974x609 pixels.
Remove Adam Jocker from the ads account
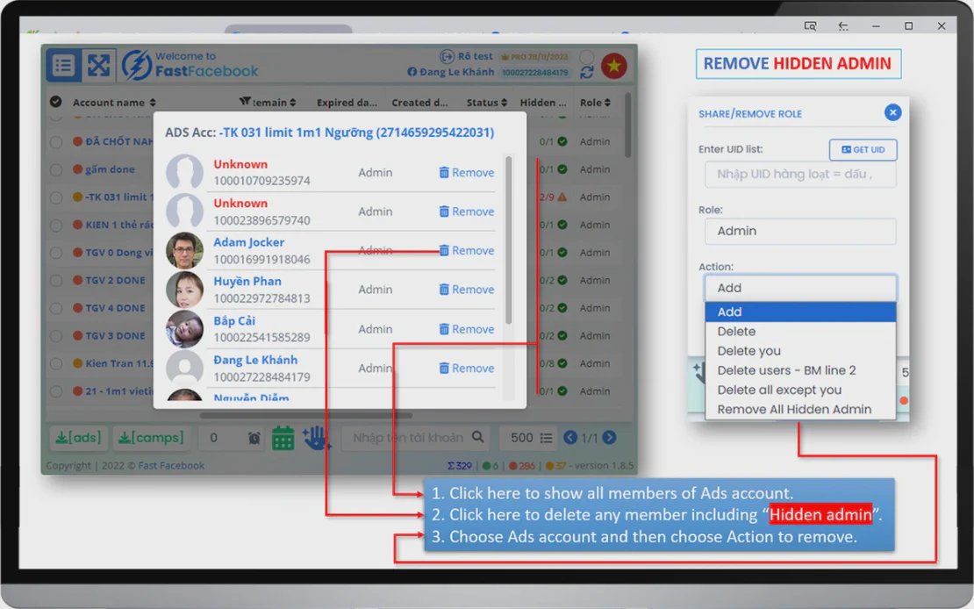pos(467,250)
